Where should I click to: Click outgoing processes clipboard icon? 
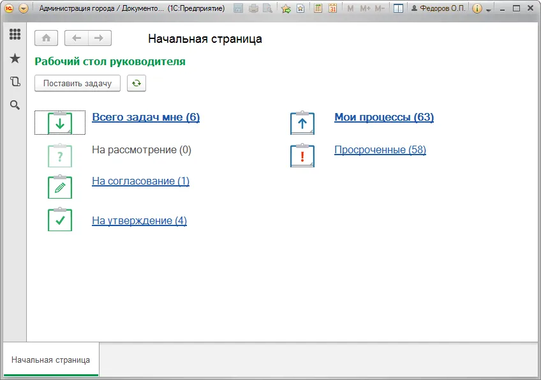[302, 123]
